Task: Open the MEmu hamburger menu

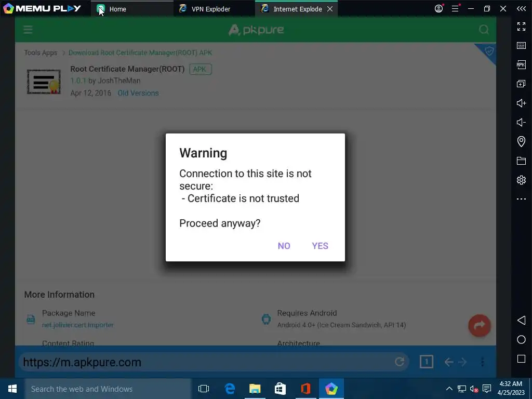Action: point(455,8)
